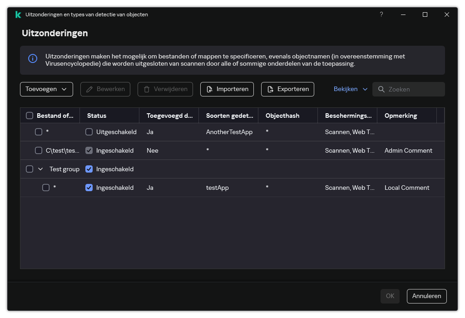The width and height of the screenshot is (465, 318).
Task: Click the magnifier icon in search box
Action: pos(381,89)
